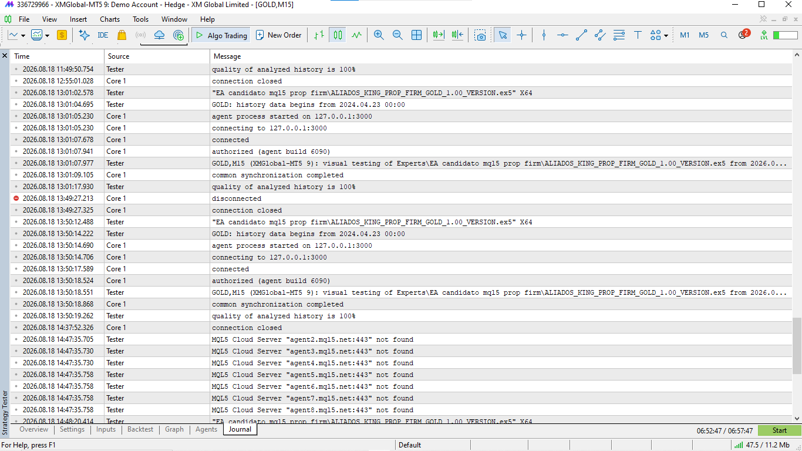Draw a horizontal line on chart
The height and width of the screenshot is (451, 802).
(x=562, y=35)
